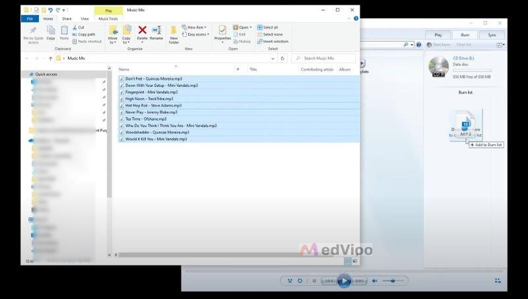This screenshot has width=528, height=299.
Task: Open the File menu
Action: pyautogui.click(x=30, y=19)
